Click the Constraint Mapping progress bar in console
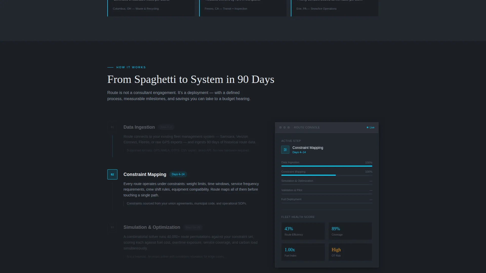486x273 pixels. point(327,175)
